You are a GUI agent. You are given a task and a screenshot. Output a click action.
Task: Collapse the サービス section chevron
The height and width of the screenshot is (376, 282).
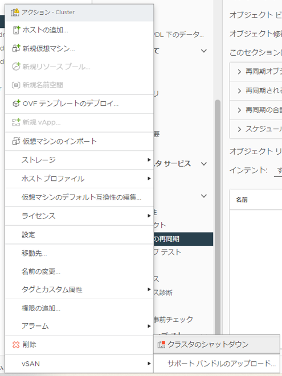(204, 164)
